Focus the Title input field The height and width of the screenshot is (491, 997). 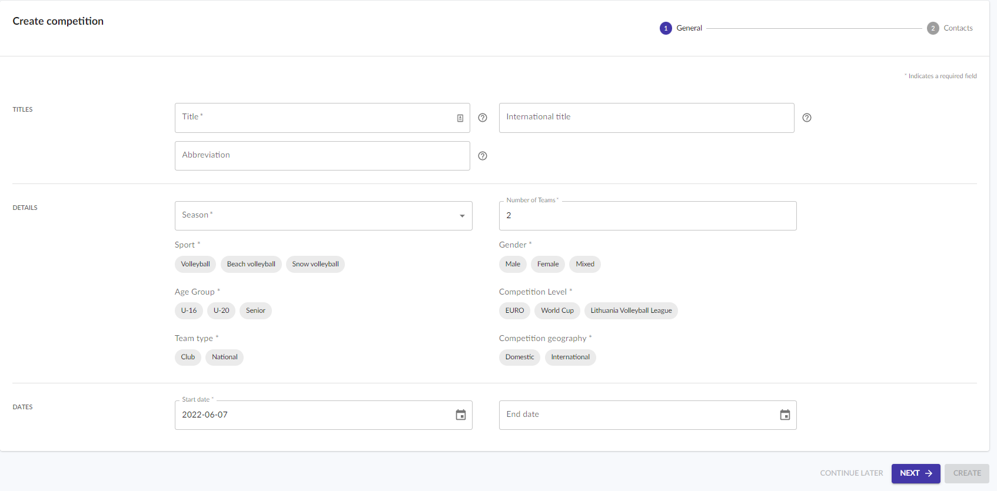point(323,118)
